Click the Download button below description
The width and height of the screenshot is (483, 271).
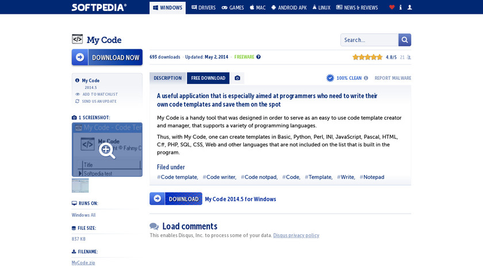pyautogui.click(x=176, y=199)
